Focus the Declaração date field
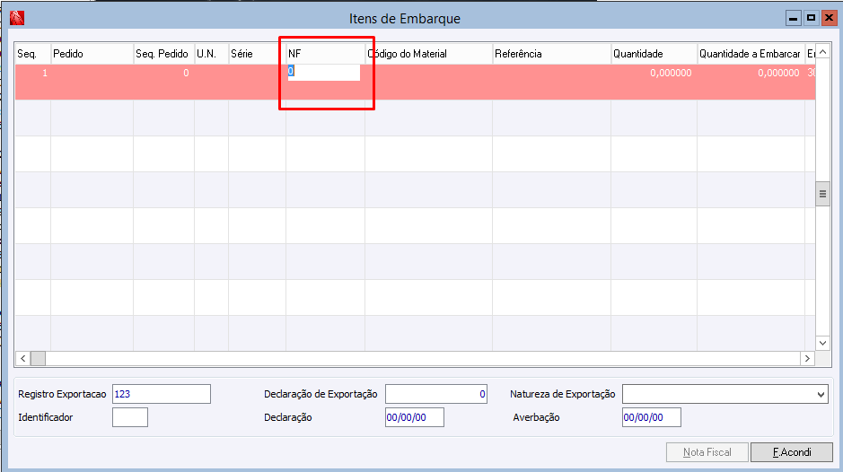This screenshot has height=472, width=843. 415,417
